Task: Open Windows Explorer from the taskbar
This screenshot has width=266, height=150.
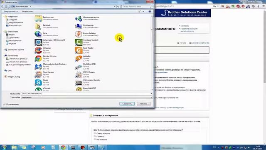Action: pyautogui.click(x=14, y=147)
